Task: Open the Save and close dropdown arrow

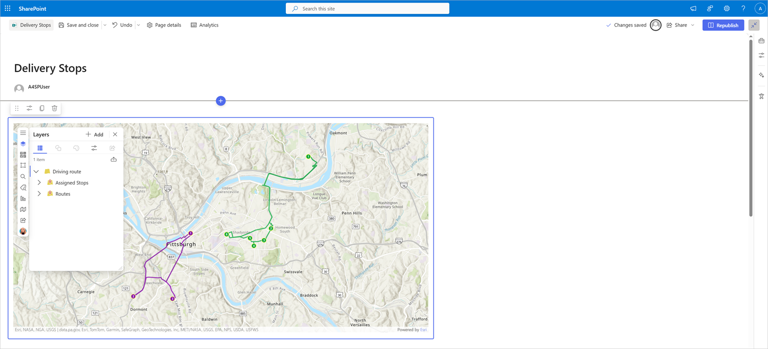Action: click(105, 25)
